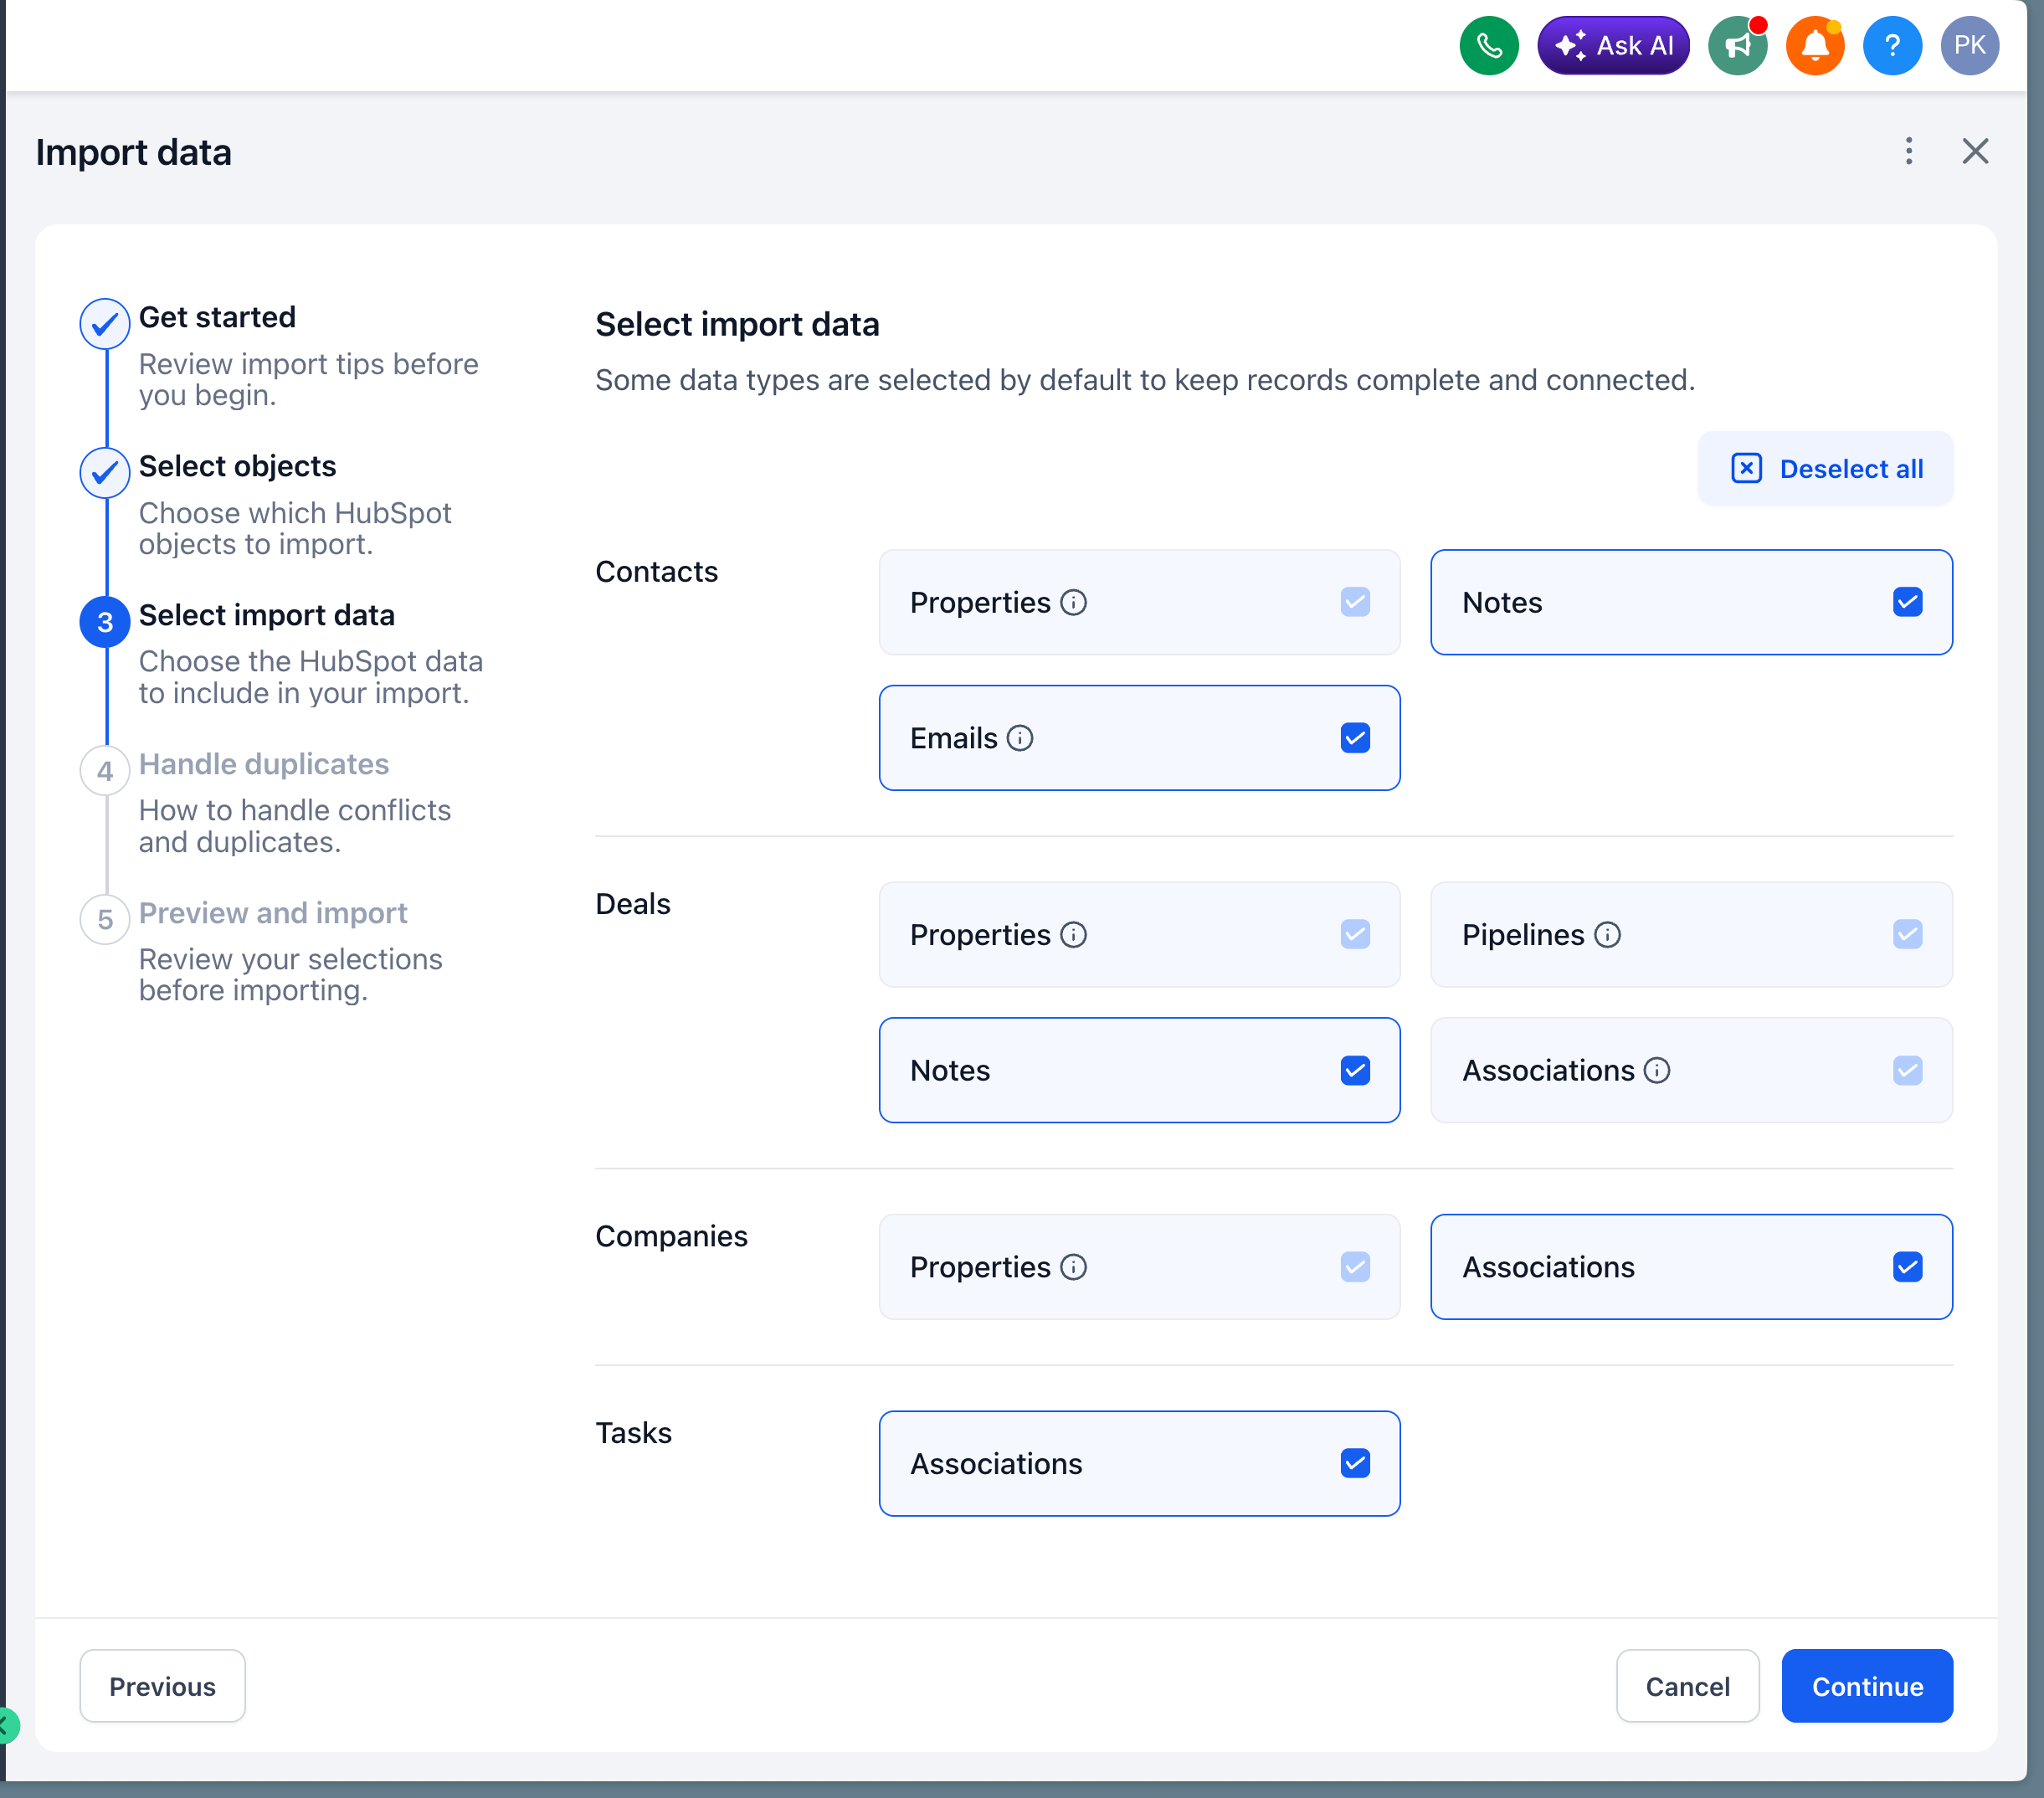Go to the Get started step
2044x1798 pixels.
(x=217, y=317)
